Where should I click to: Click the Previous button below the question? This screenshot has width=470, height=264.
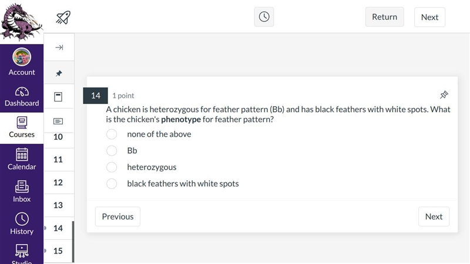point(117,216)
